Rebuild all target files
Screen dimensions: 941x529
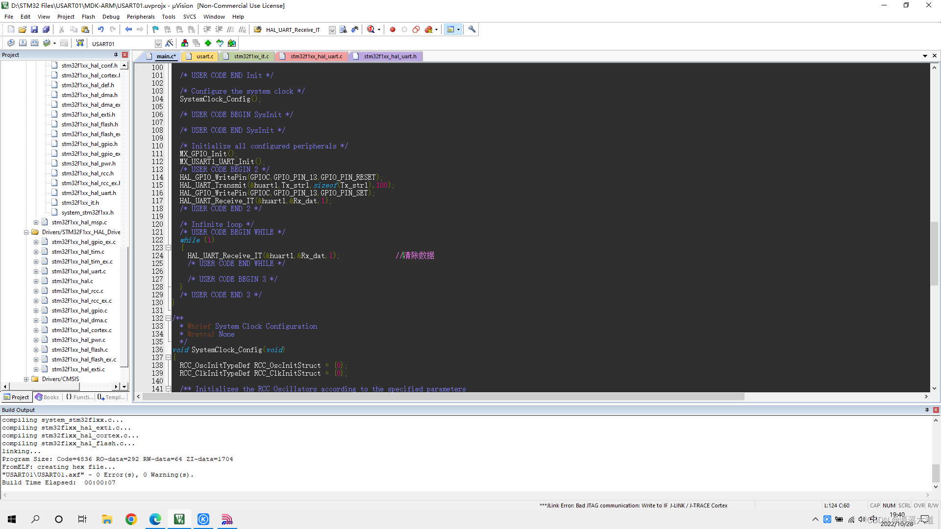coord(34,43)
